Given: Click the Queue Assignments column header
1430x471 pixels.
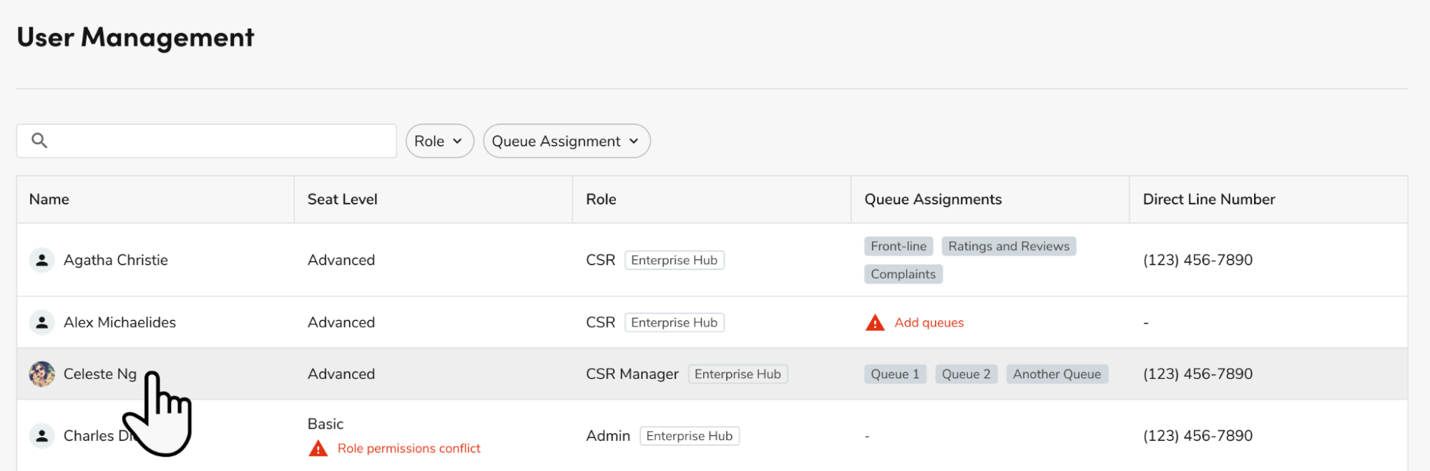Looking at the screenshot, I should click(933, 199).
